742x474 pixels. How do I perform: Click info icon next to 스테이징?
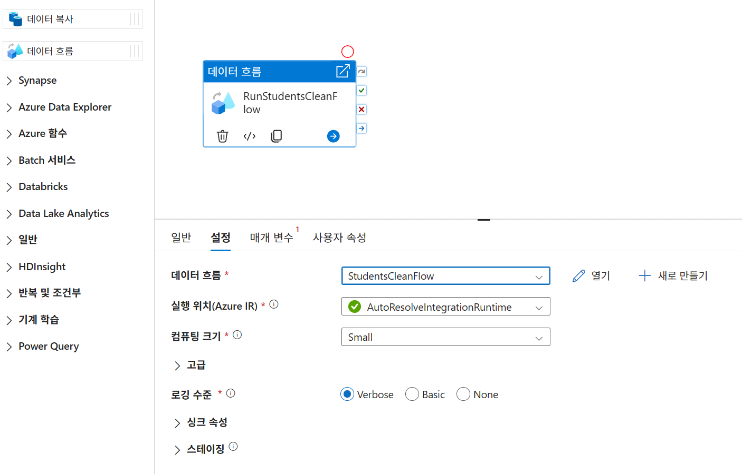pos(233,447)
